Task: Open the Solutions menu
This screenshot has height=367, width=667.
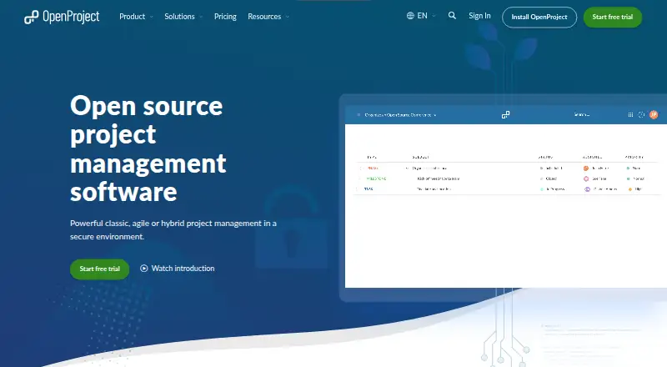Action: 179,17
